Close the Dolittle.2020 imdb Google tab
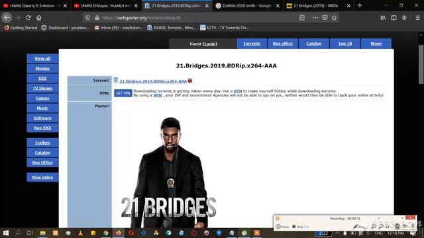Image resolution: width=424 pixels, height=238 pixels. [x=278, y=6]
